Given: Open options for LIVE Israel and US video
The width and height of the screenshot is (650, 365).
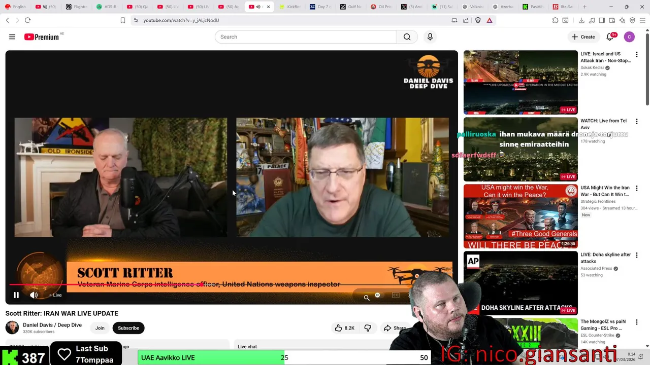Looking at the screenshot, I should (x=637, y=54).
